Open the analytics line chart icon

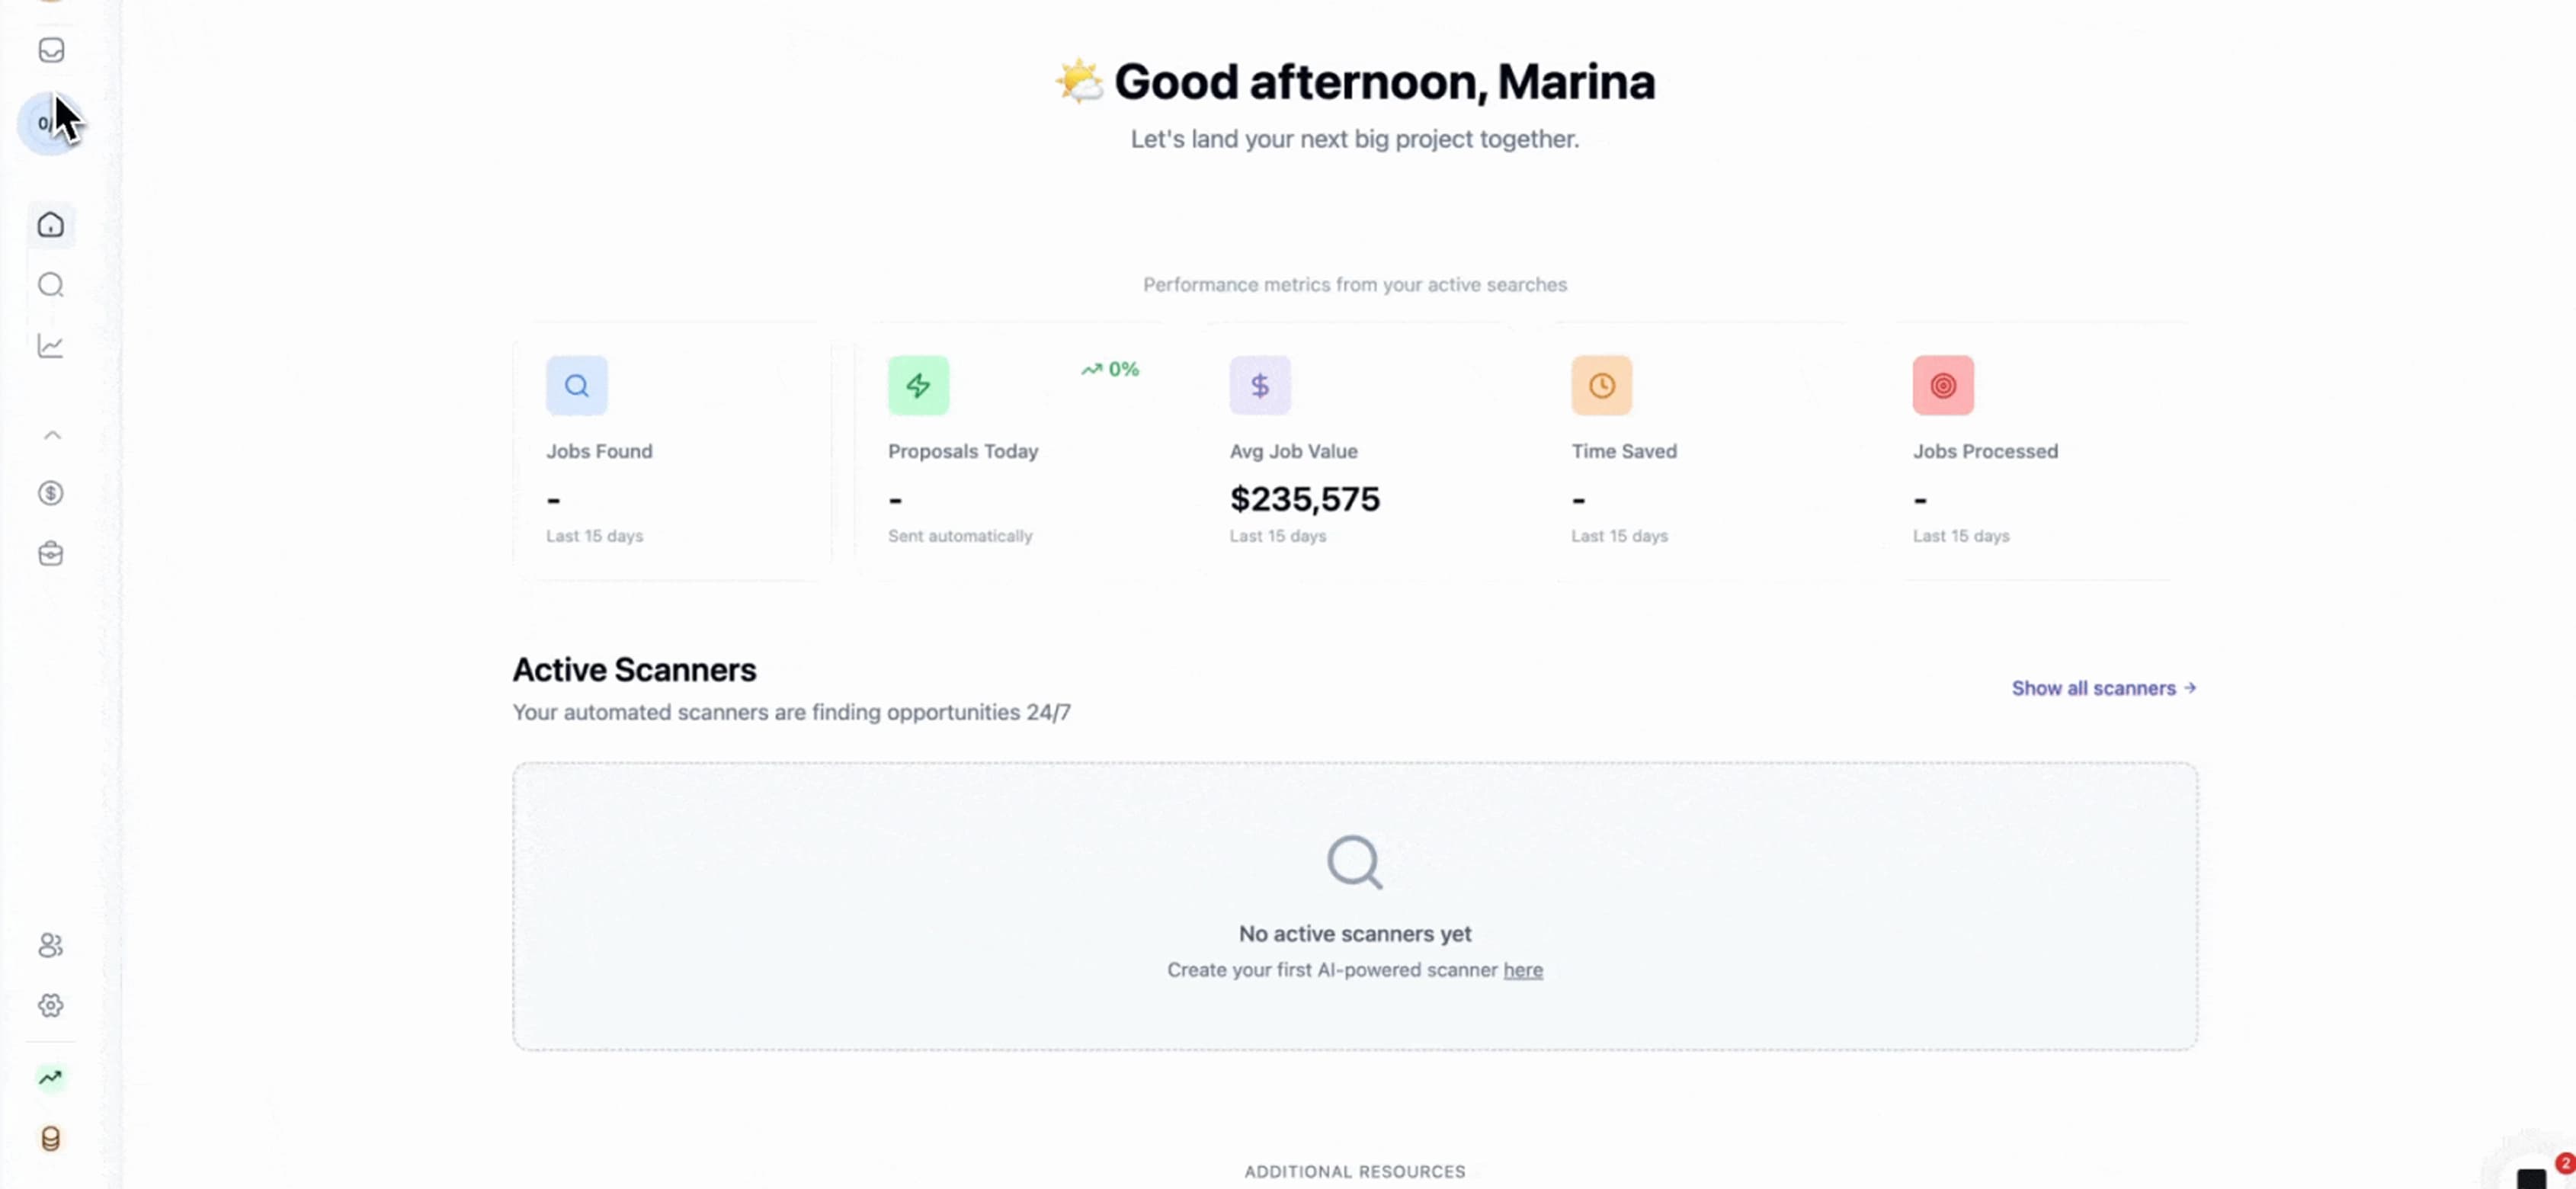(51, 346)
